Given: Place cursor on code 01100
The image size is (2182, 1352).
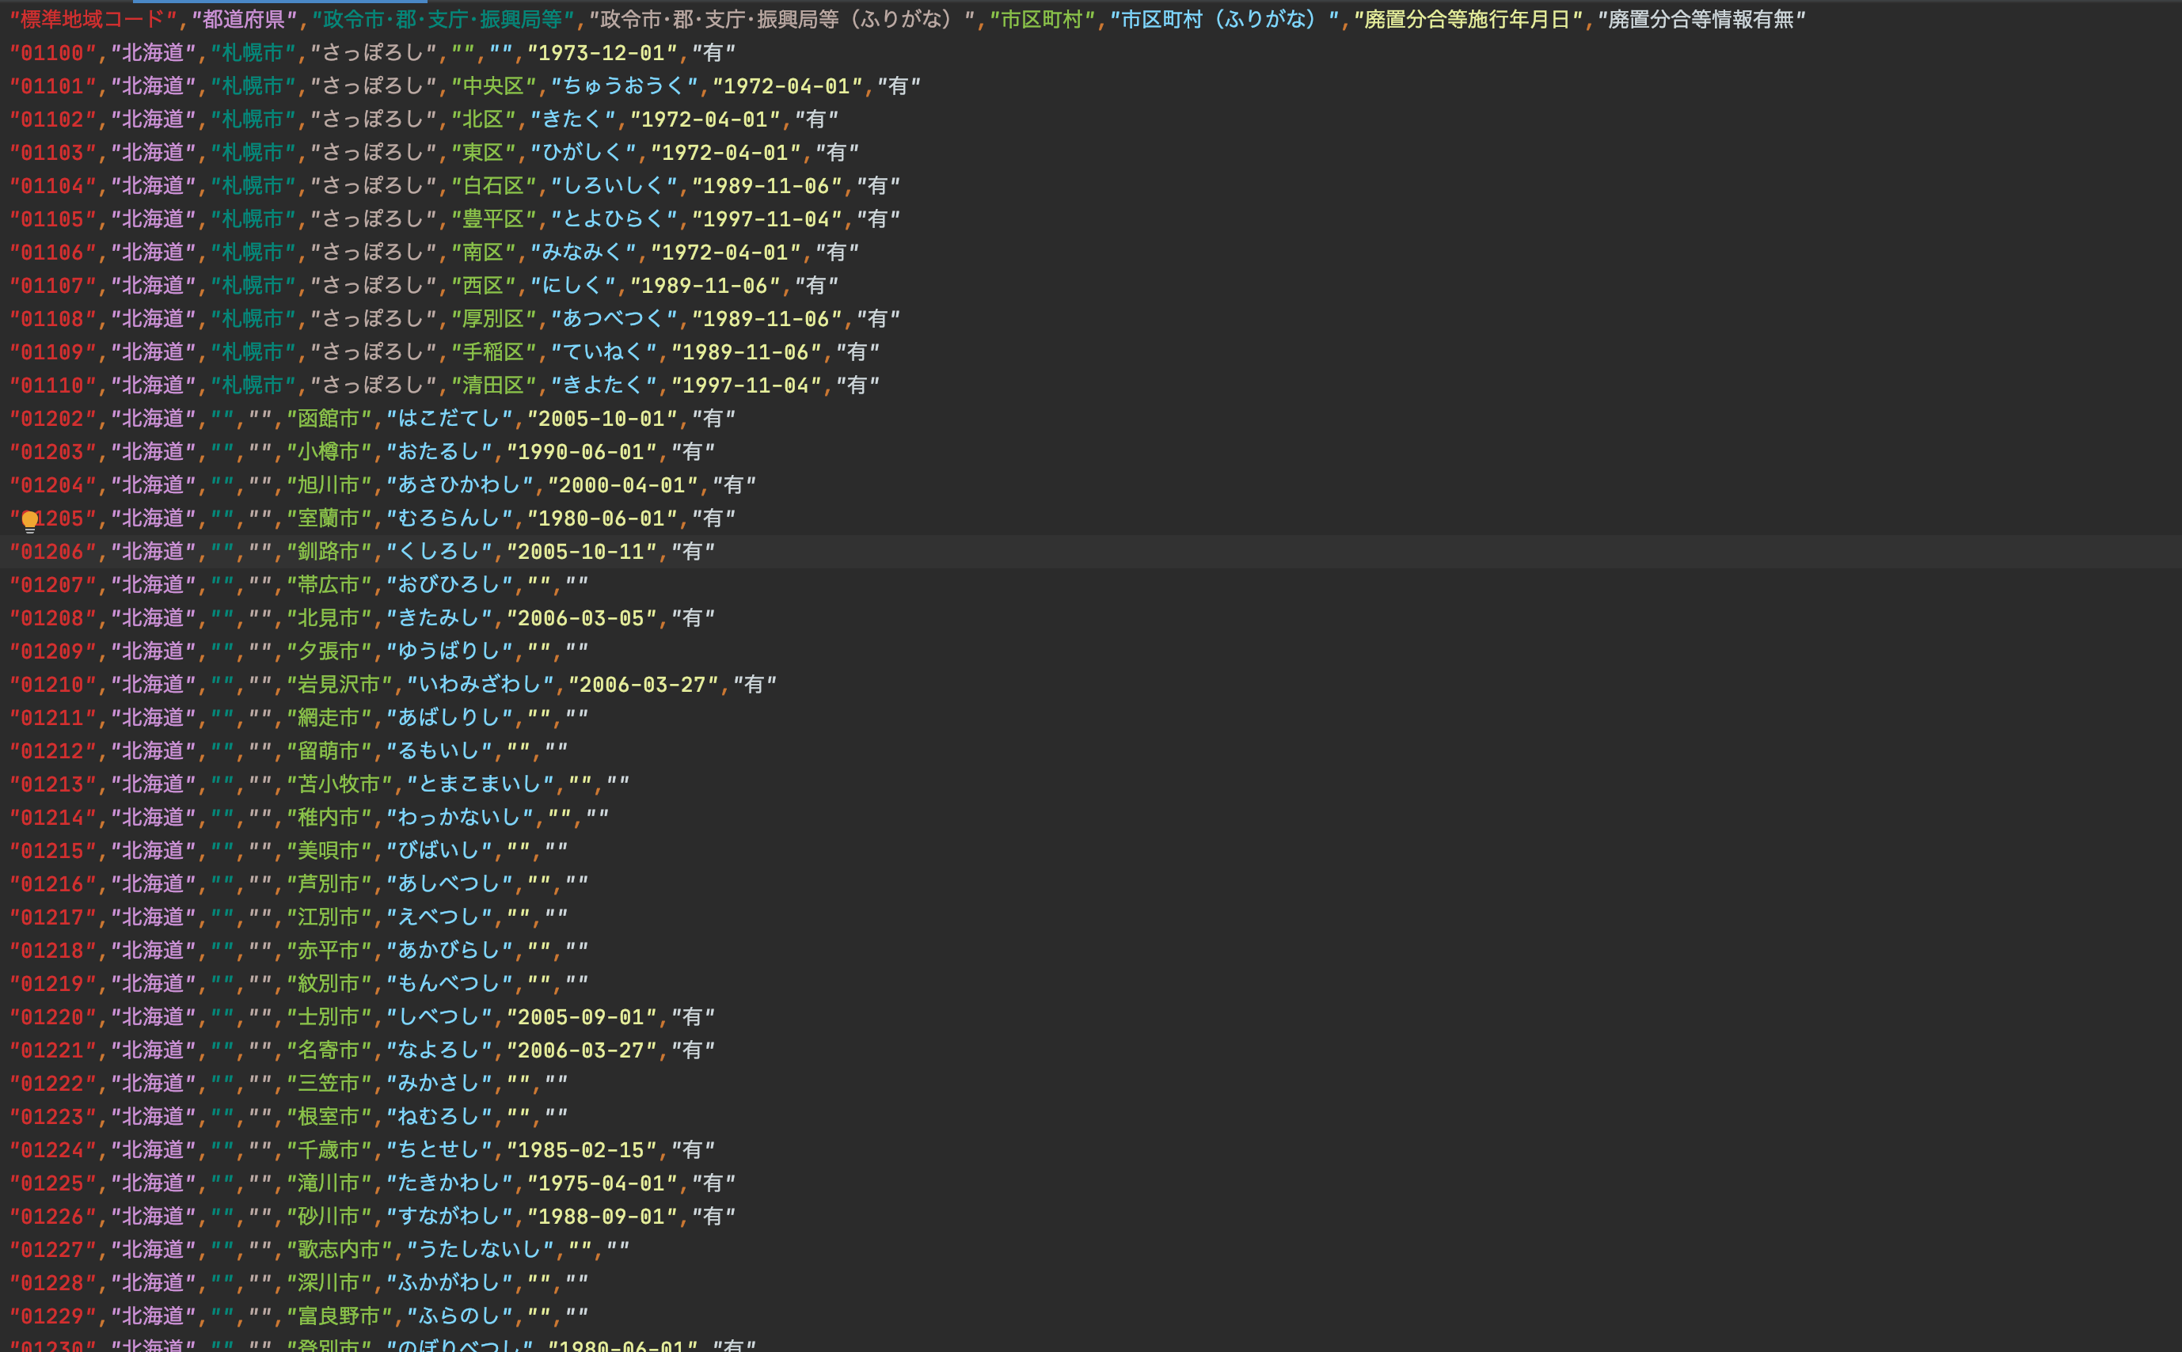Looking at the screenshot, I should [x=52, y=53].
